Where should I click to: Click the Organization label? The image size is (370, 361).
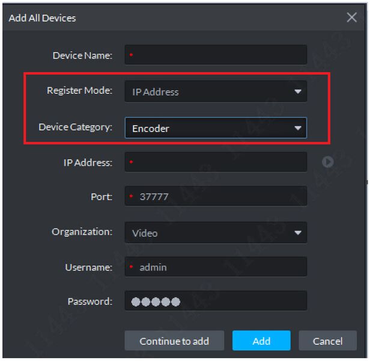point(82,232)
